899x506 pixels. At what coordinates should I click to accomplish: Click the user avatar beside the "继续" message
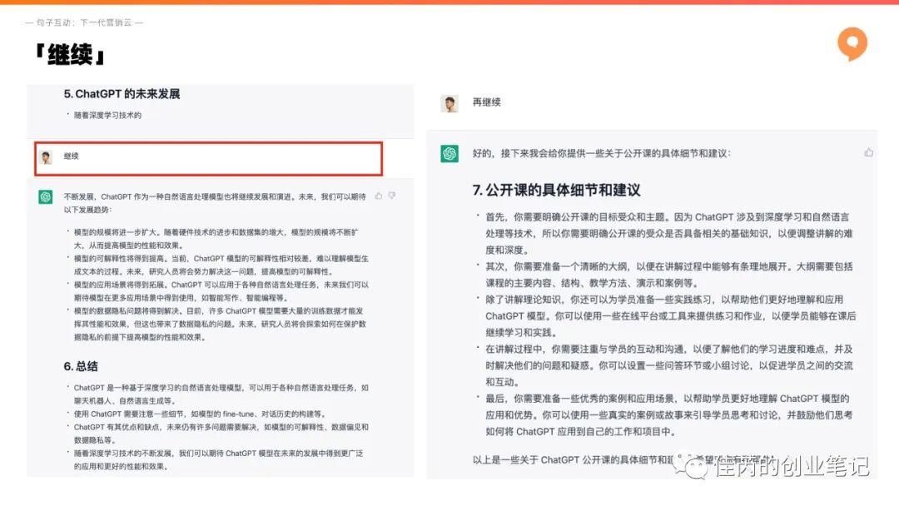(x=46, y=157)
